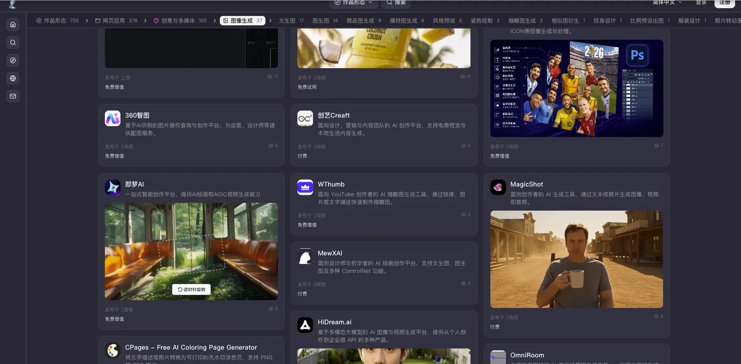Open the MewXAI title link

click(330, 253)
